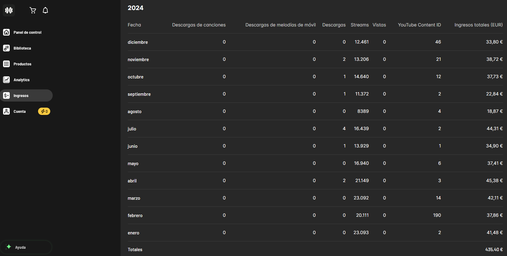
Task: Click the green Ayuda sparkle icon
Action: pos(9,247)
